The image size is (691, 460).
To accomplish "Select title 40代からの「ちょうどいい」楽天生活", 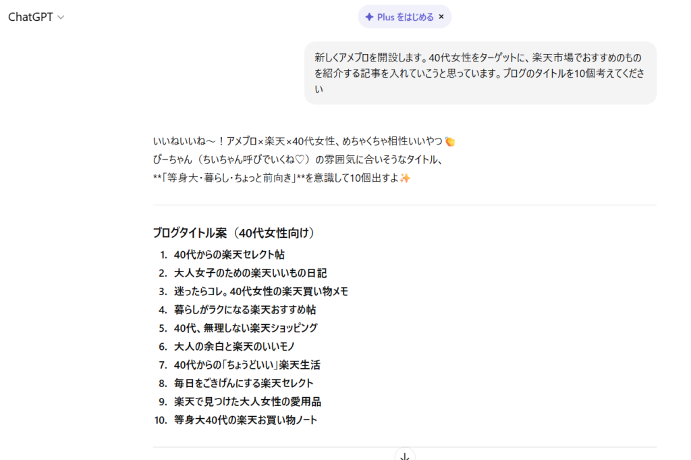I will pos(247,365).
